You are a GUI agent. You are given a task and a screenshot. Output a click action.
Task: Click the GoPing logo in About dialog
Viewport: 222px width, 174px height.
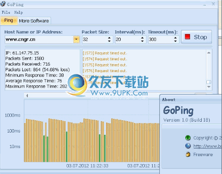178,110
